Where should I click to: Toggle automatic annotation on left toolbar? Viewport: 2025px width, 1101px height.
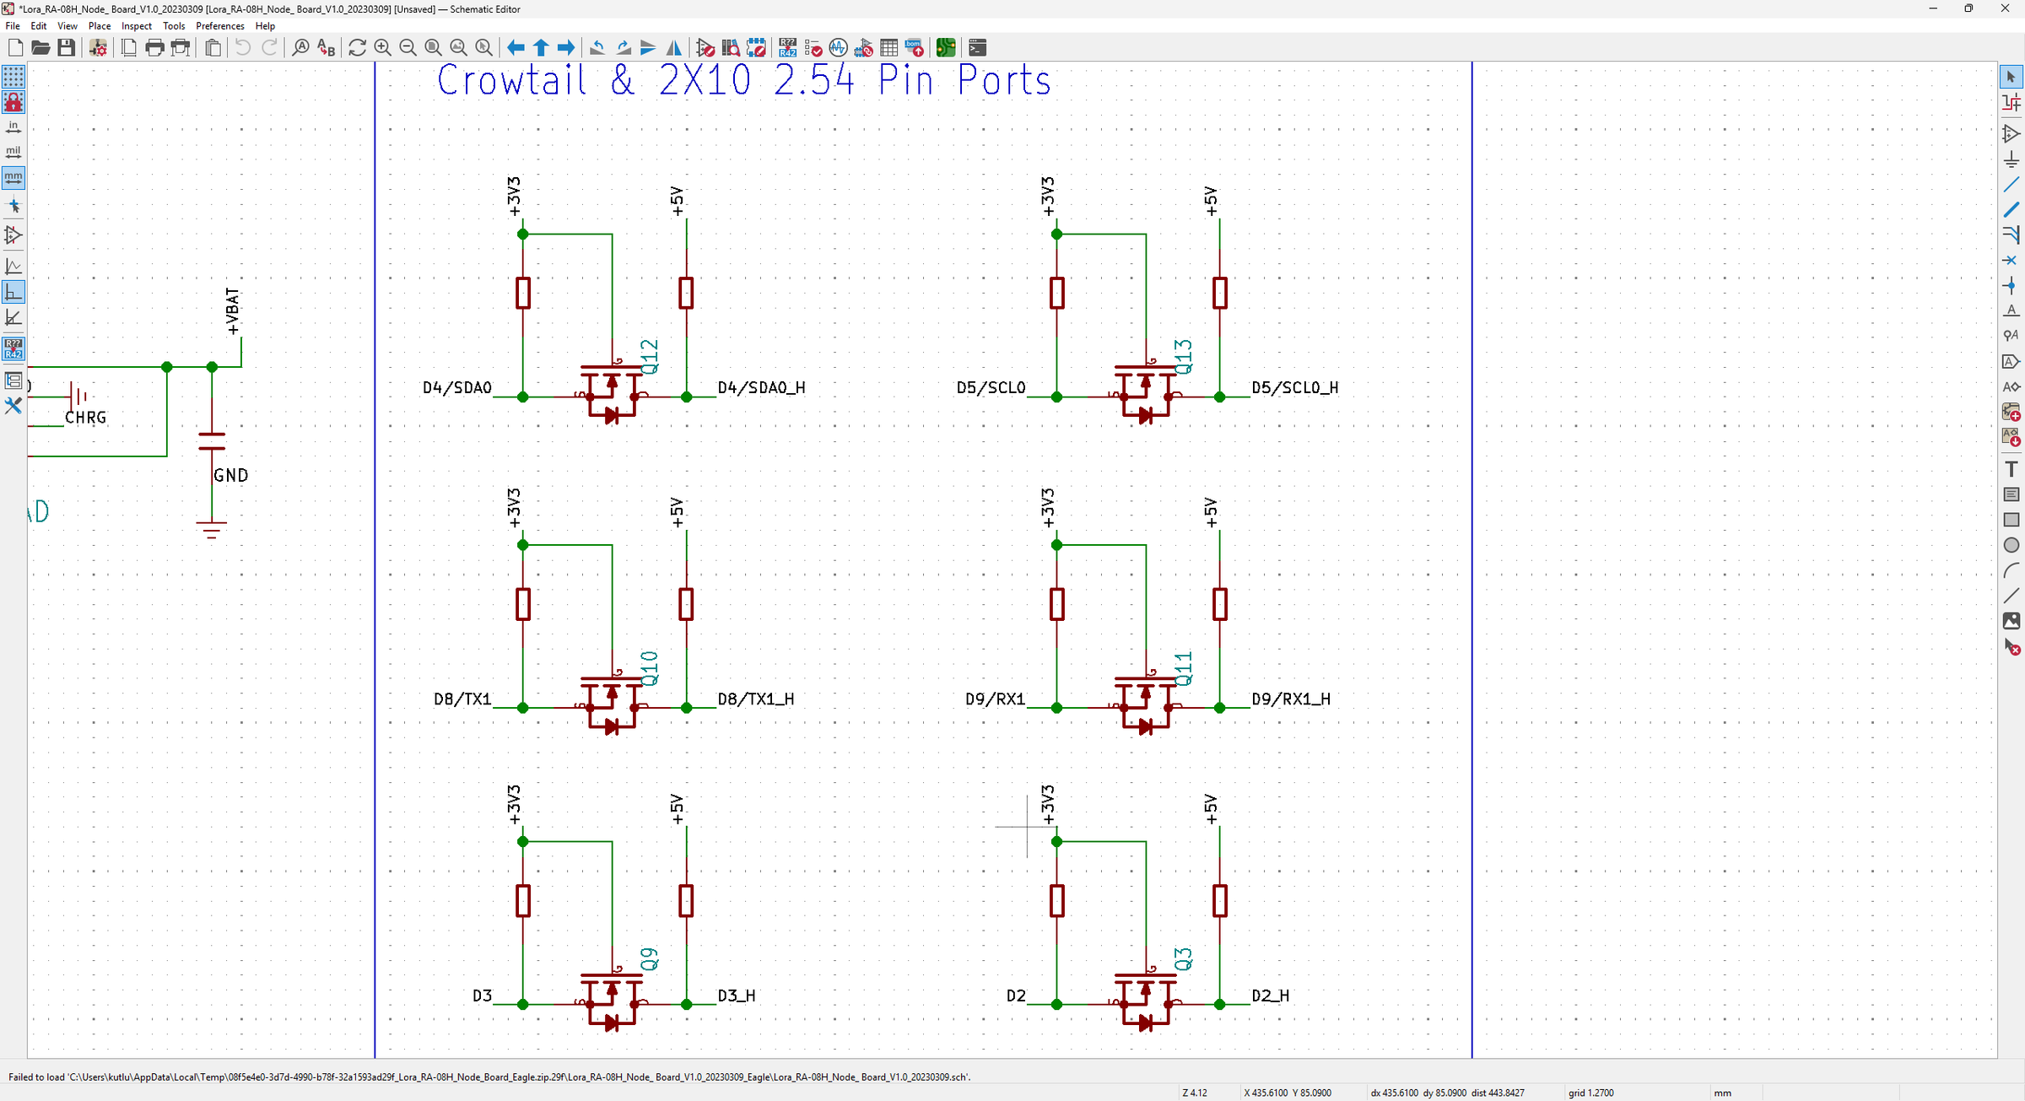pos(13,348)
